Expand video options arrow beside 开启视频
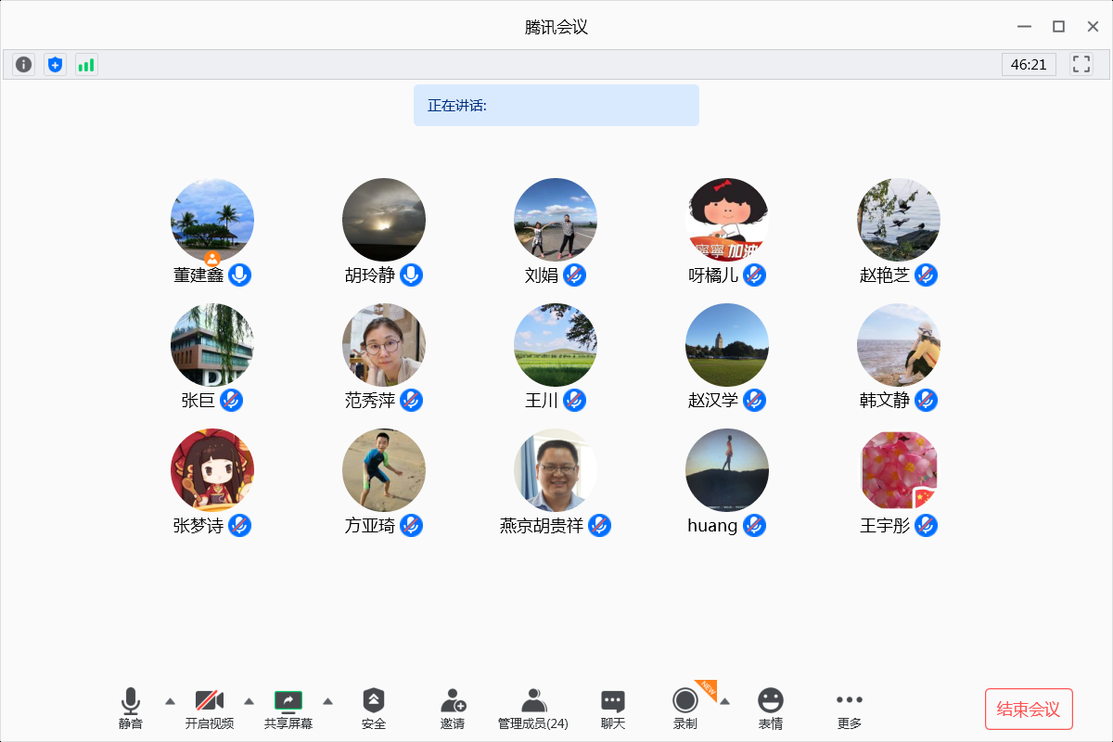 pos(249,701)
